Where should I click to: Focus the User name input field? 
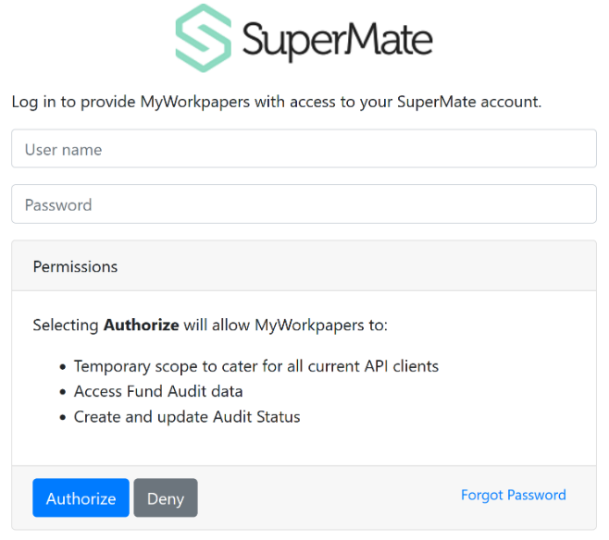[304, 149]
